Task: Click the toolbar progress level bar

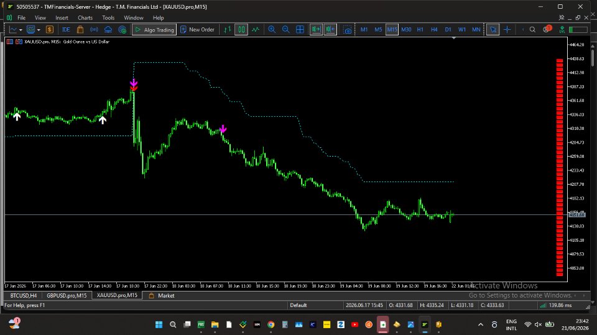Action: click(578, 29)
